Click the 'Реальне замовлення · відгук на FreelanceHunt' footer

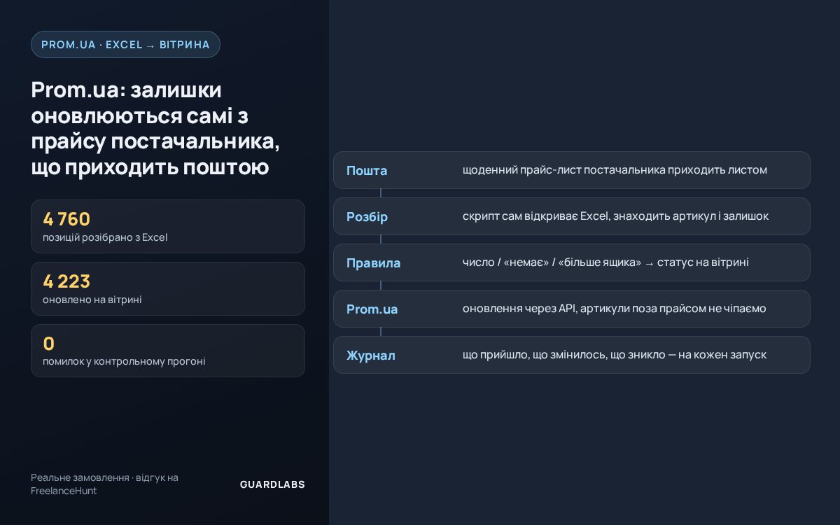tap(104, 484)
